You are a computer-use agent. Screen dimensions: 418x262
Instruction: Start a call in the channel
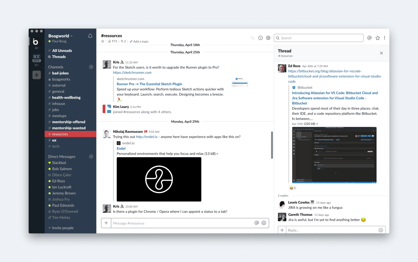pos(253,38)
